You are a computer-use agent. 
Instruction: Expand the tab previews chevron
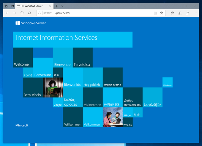coord(63,6)
